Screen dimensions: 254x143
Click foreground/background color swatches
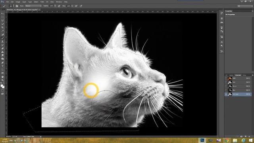click(x=2, y=86)
